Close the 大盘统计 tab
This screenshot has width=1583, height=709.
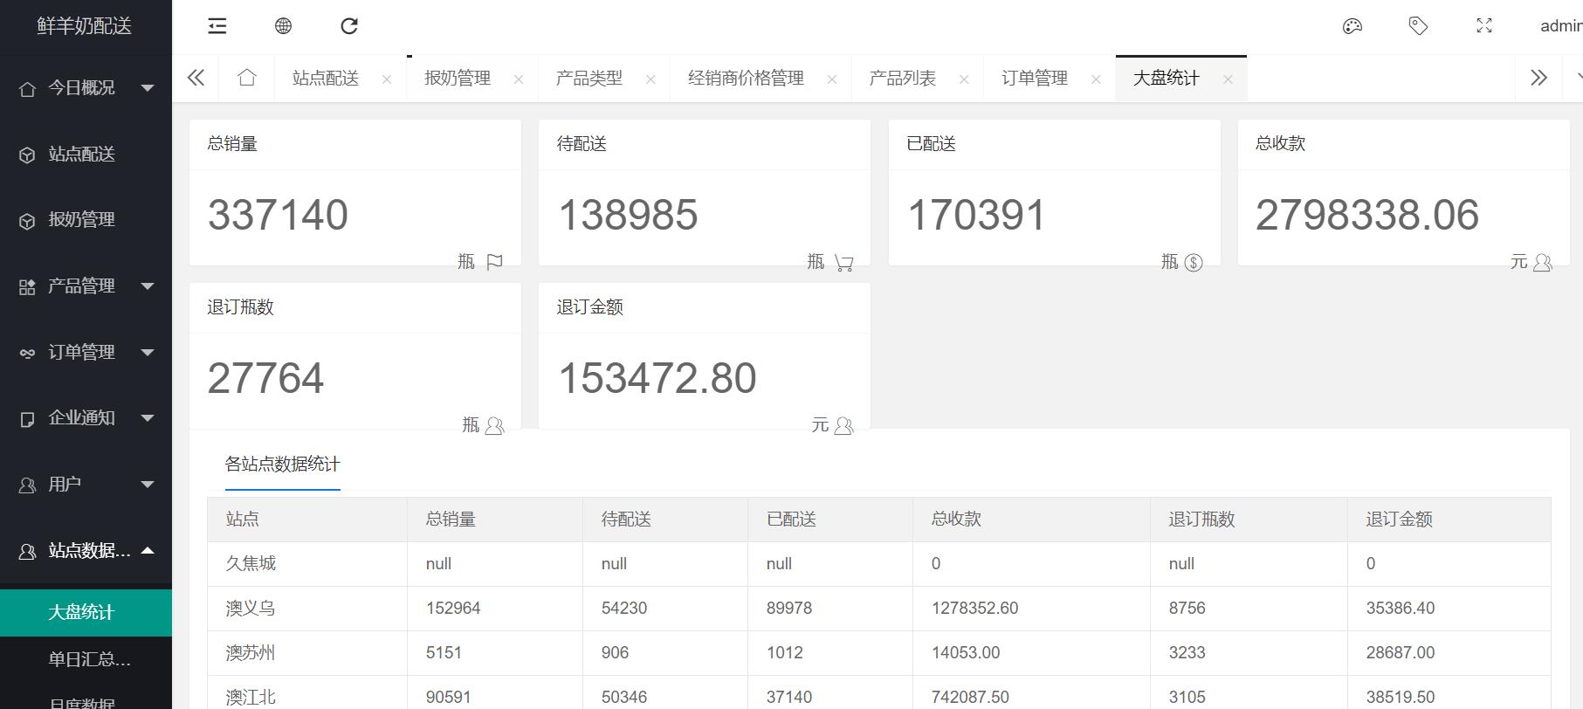[1228, 79]
